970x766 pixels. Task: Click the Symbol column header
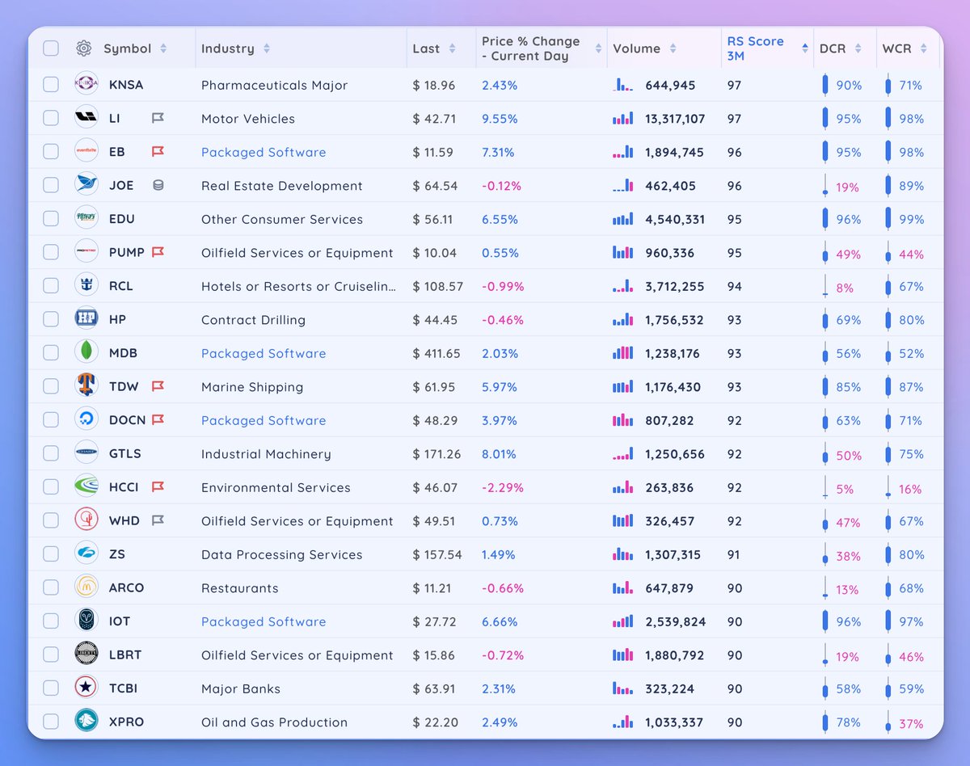128,48
